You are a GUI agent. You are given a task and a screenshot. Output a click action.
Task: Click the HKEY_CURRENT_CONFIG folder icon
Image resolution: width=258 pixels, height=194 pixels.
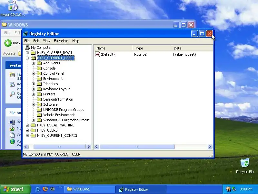tap(33, 135)
